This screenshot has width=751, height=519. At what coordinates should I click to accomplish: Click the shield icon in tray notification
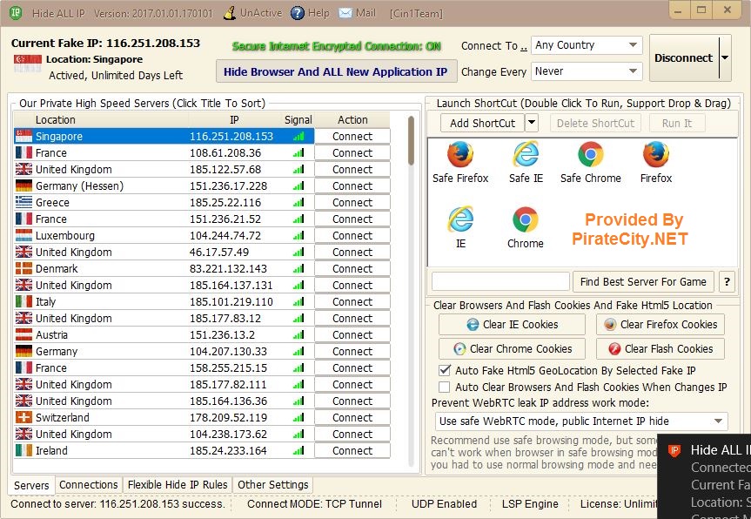point(674,450)
